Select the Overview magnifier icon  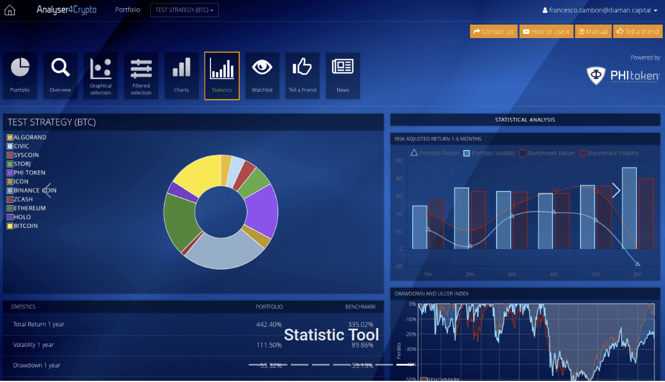pyautogui.click(x=60, y=75)
